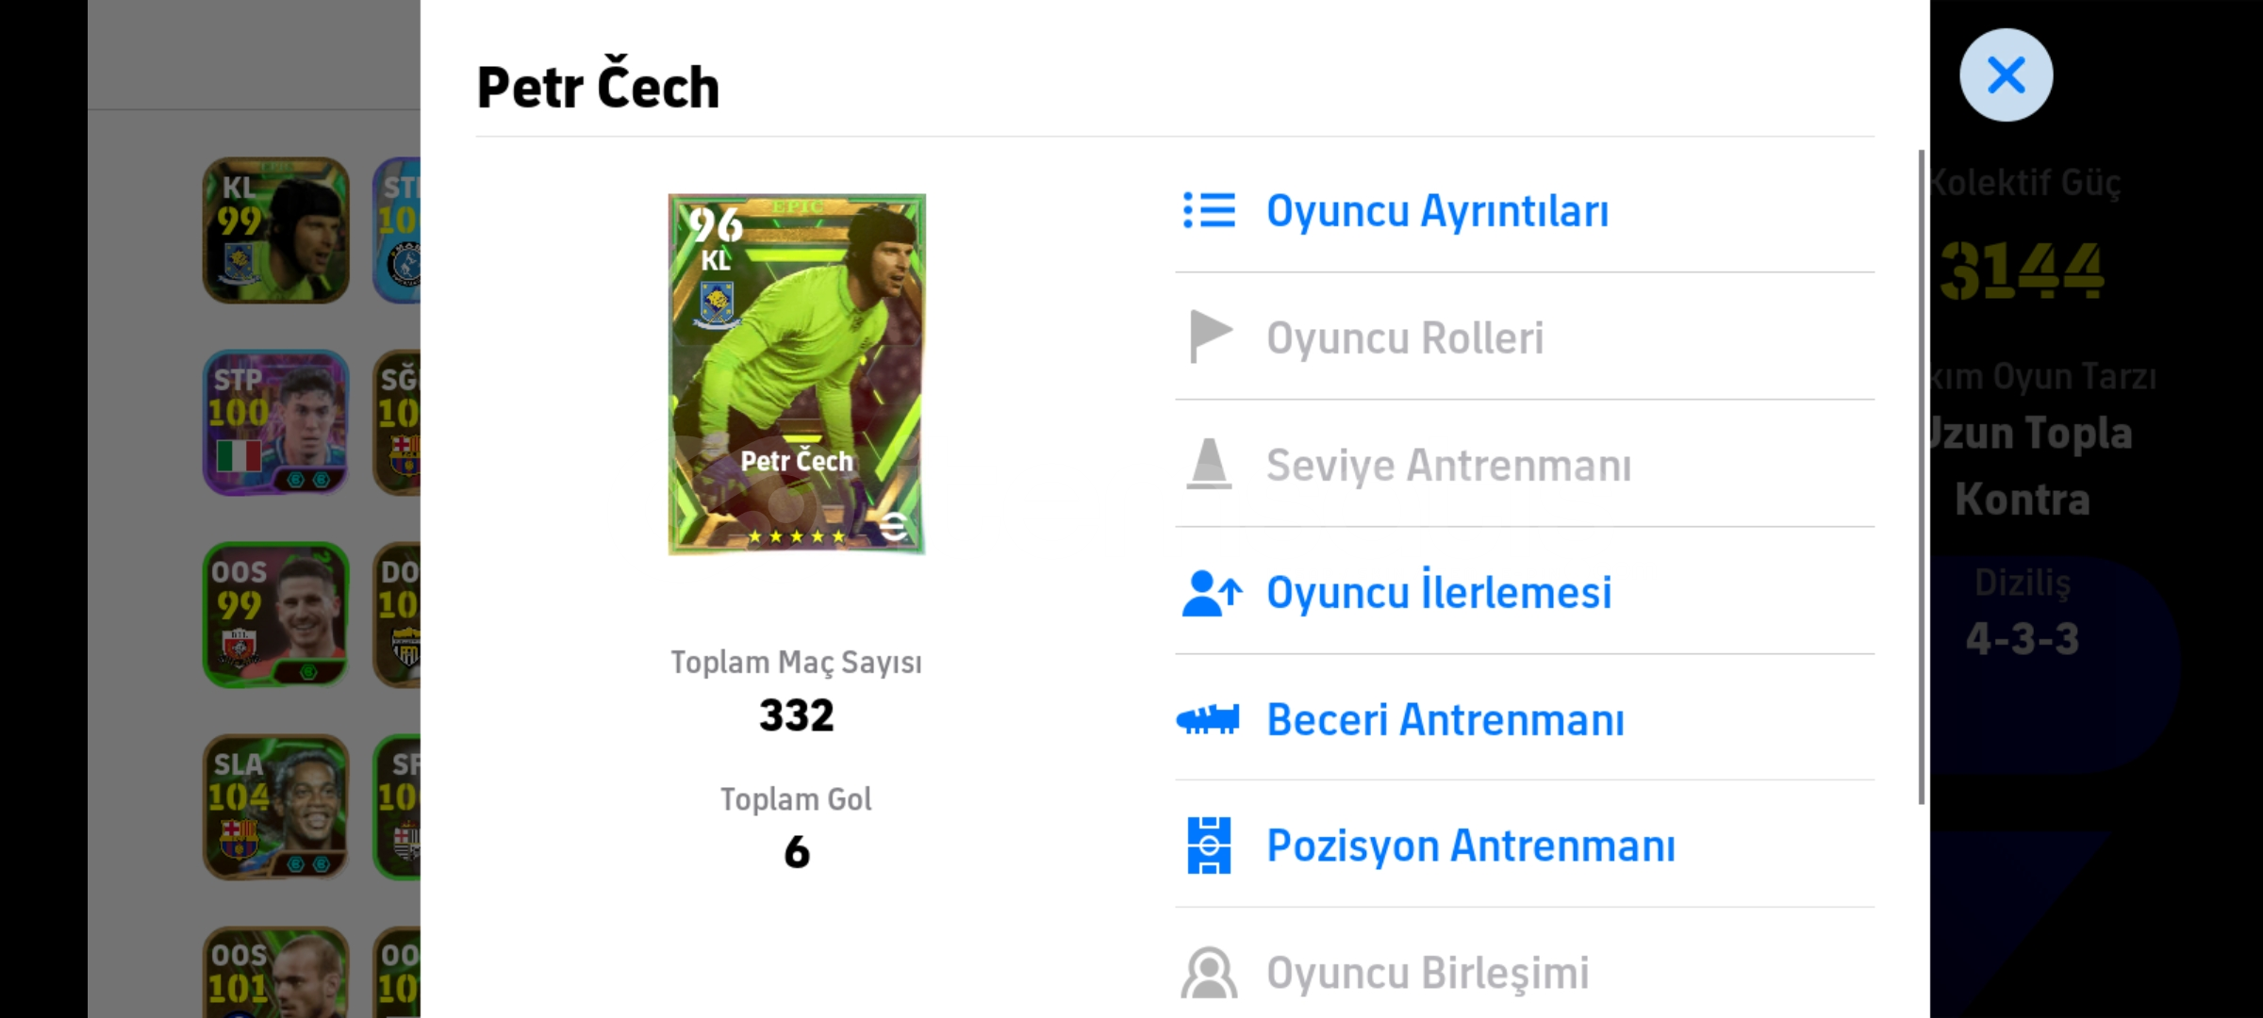The width and height of the screenshot is (2263, 1018).
Task: Select the STP 100 Italy player card
Action: (275, 423)
